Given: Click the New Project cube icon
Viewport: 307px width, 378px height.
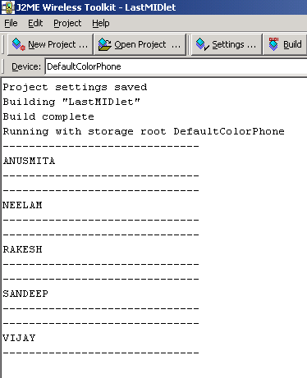Looking at the screenshot, I should pos(19,44).
